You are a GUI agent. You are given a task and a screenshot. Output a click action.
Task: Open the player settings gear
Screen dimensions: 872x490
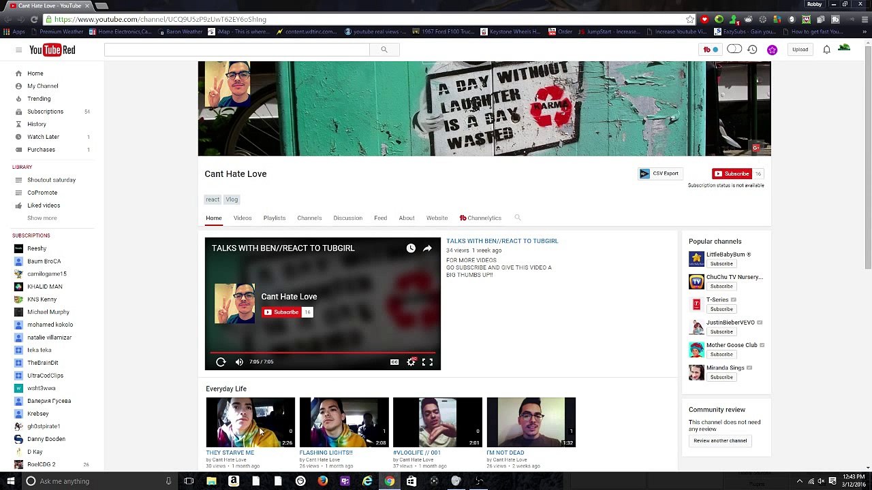(x=411, y=362)
